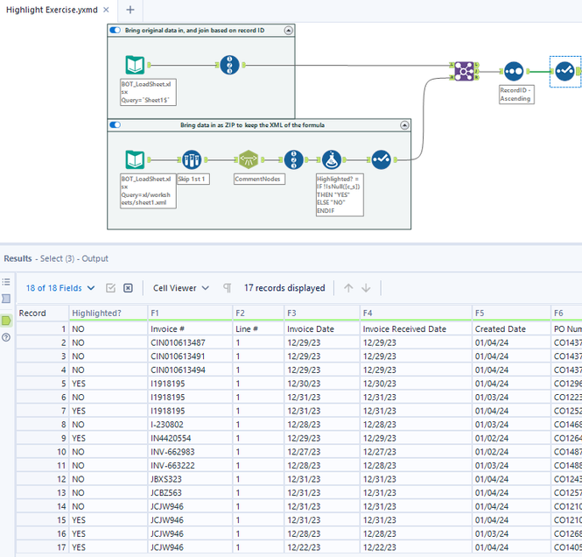Select the XML Parse tool labeled CommentNodes
The height and width of the screenshot is (557, 582).
249,159
